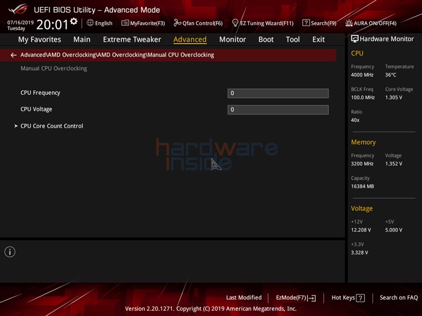
Task: Click the 07/16/2019 date text
Action: 20,23
